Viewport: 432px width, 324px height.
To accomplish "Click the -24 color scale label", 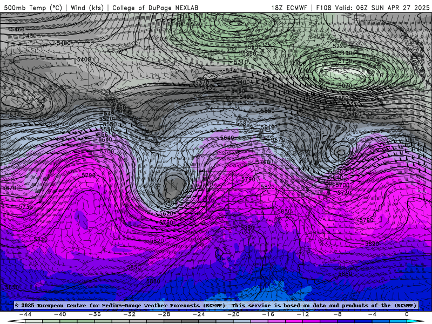I will coord(199,314).
